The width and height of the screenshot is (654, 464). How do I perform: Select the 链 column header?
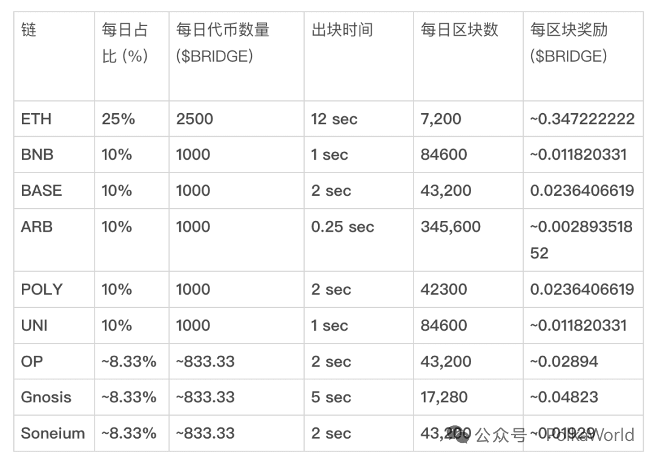point(29,30)
